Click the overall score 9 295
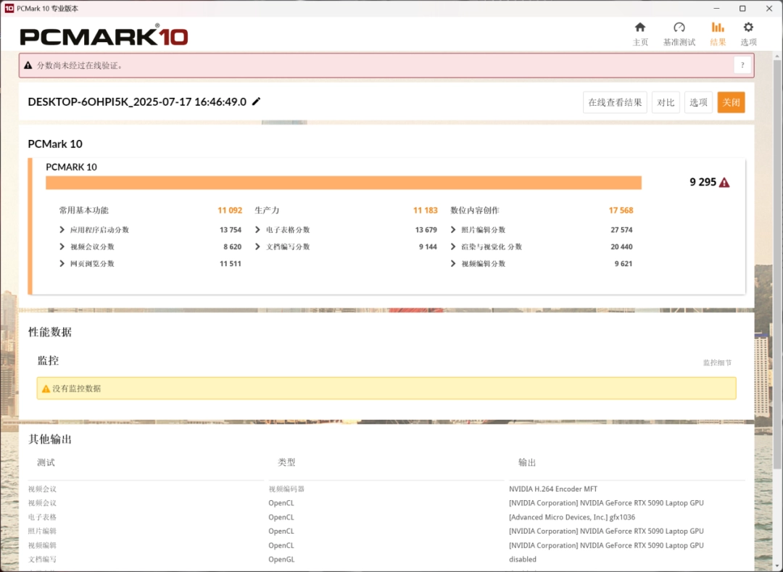The image size is (783, 572). 703,182
